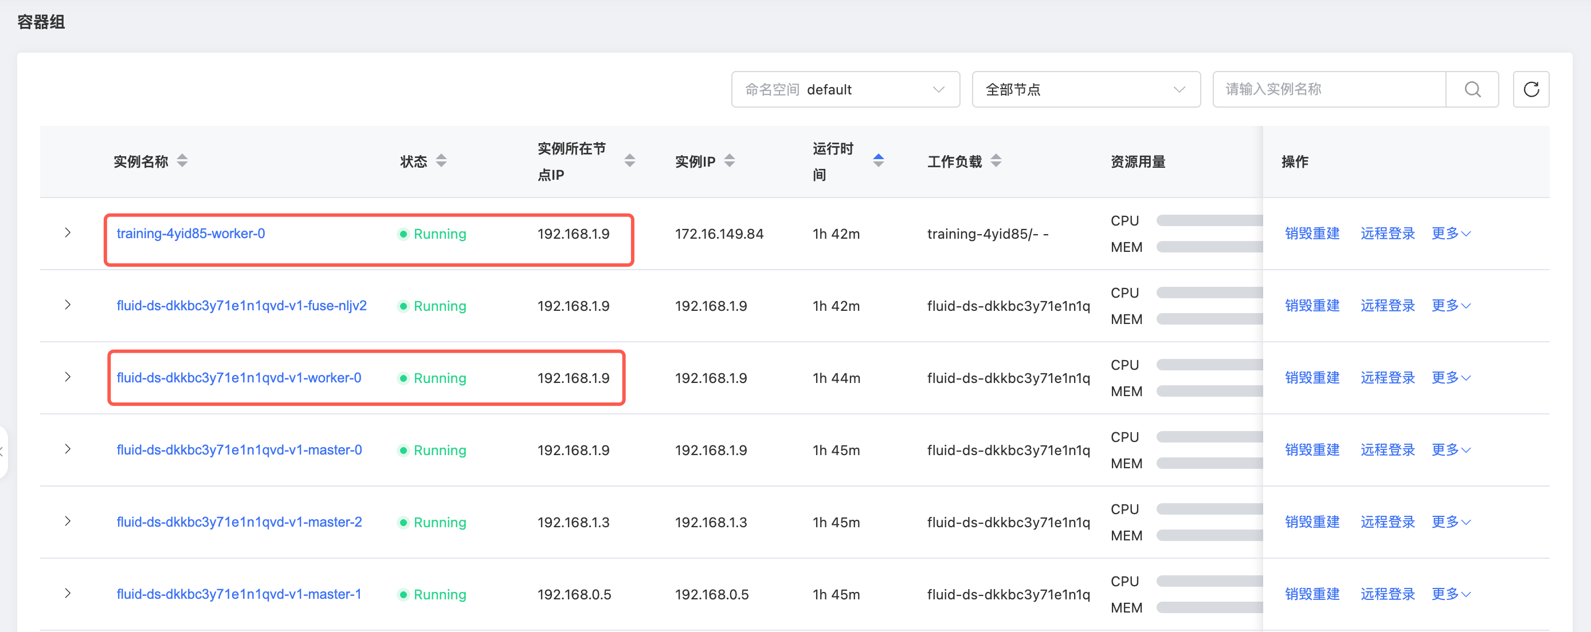Open More menu for training-4yid85-worker-0
Viewport: 1591px width, 632px height.
click(x=1451, y=234)
